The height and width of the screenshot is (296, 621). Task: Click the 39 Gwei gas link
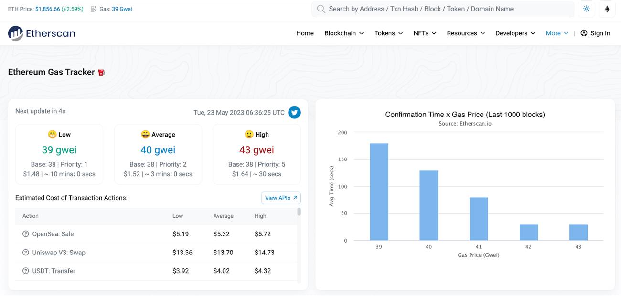[x=122, y=9]
